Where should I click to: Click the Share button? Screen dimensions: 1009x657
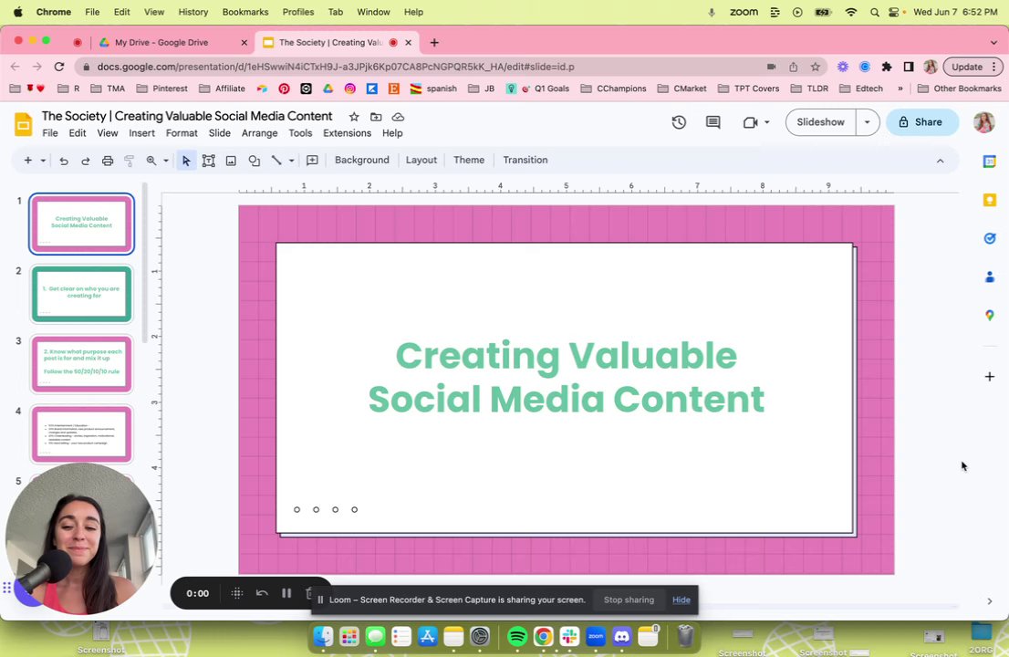click(x=920, y=122)
